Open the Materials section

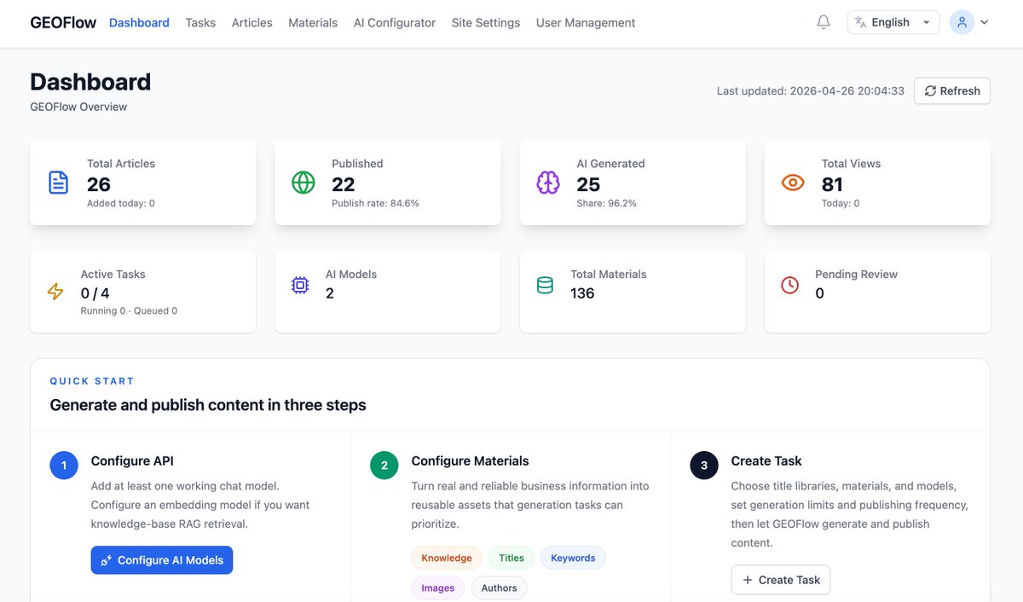pyautogui.click(x=313, y=23)
